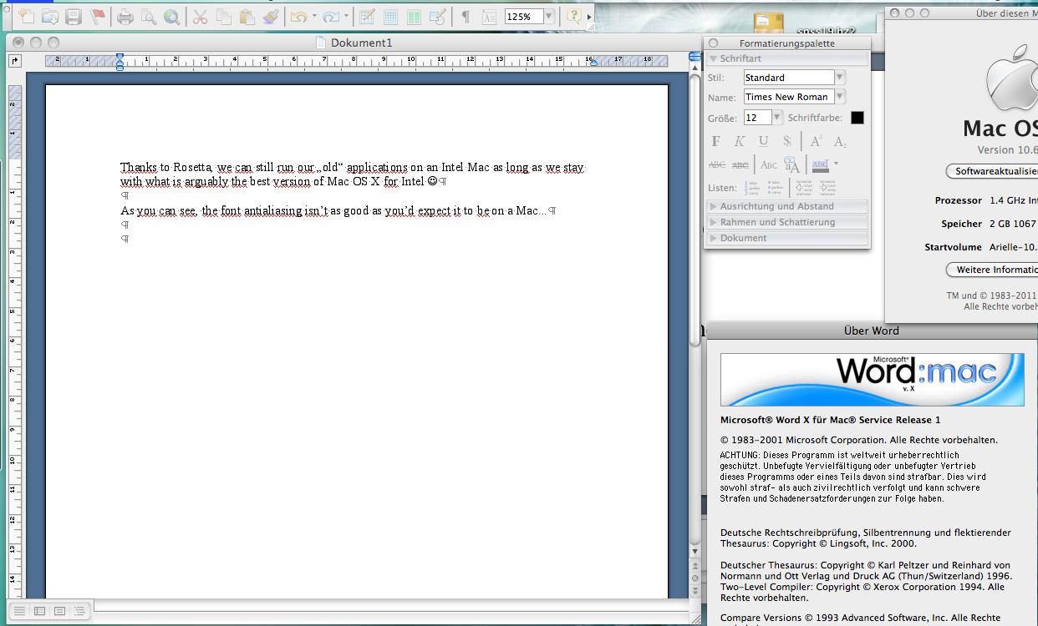Click the Open document folder icon
Viewport: 1038px width, 626px height.
pyautogui.click(x=50, y=16)
